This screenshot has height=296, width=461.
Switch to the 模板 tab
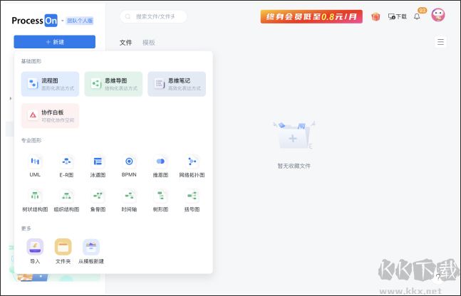point(149,43)
